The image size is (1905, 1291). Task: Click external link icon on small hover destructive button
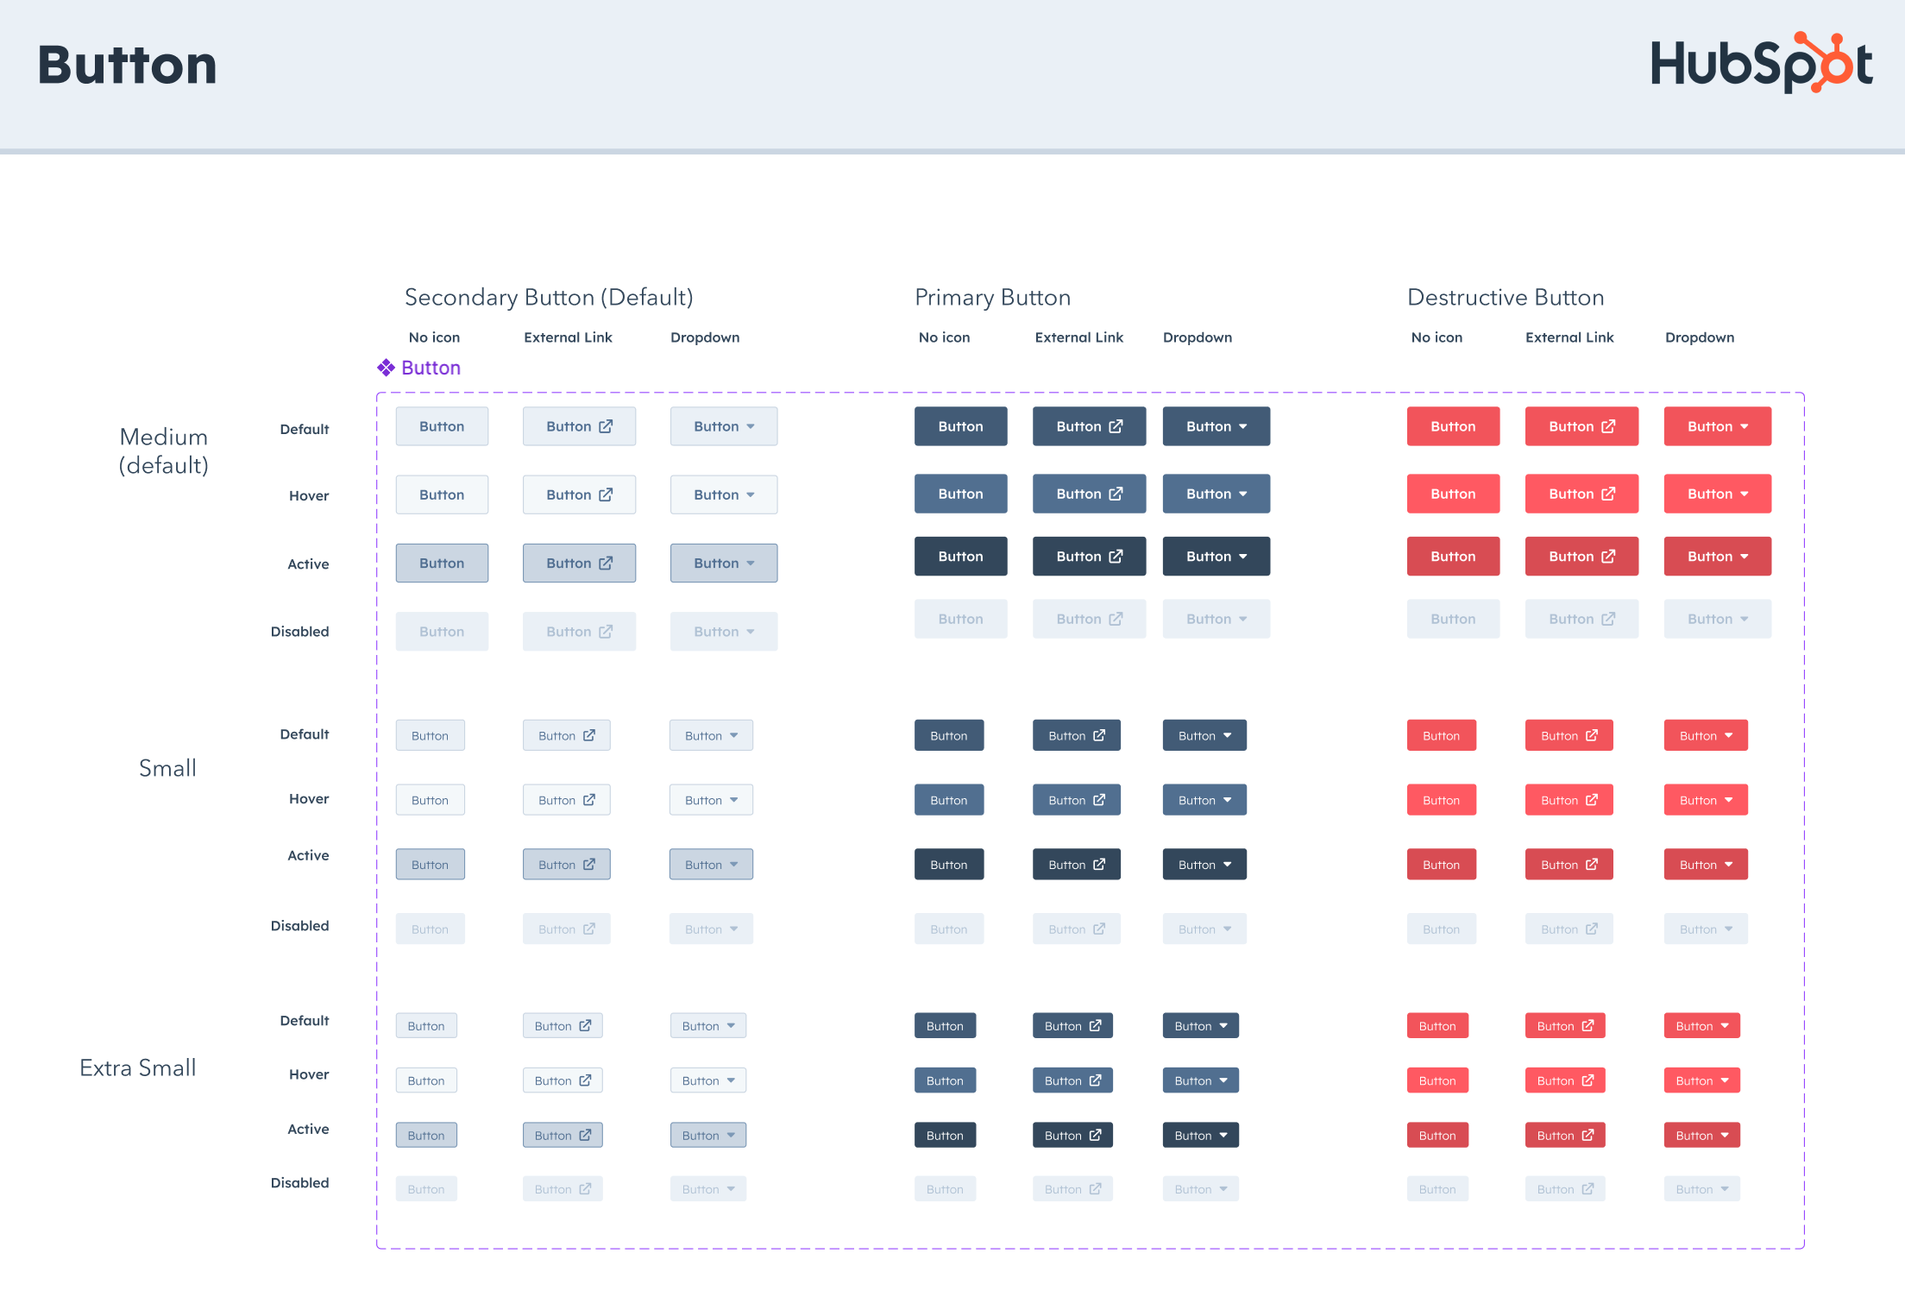click(x=1592, y=800)
